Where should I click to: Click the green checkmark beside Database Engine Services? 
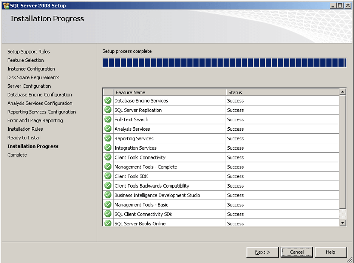pyautogui.click(x=108, y=101)
